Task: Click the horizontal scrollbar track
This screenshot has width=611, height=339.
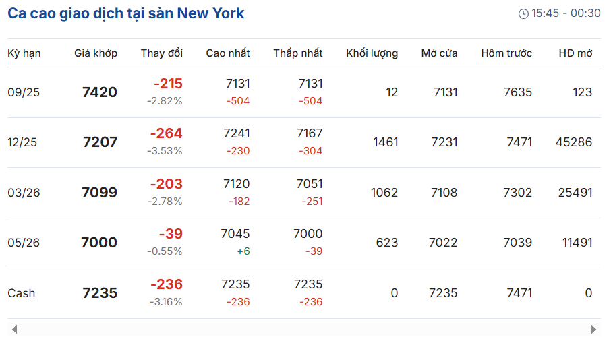Action: tap(304, 330)
